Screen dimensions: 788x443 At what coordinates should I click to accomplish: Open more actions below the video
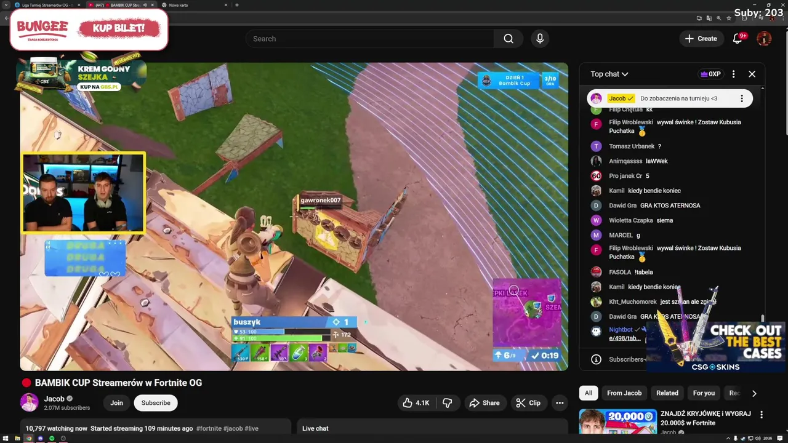click(x=560, y=403)
